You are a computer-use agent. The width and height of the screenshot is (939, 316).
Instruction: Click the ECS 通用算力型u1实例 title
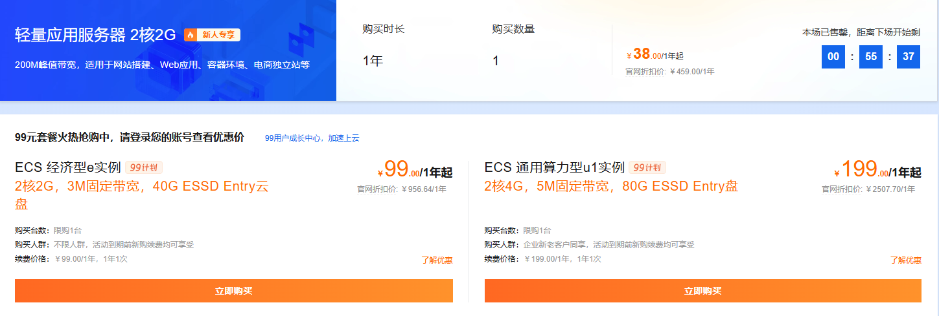pyautogui.click(x=555, y=168)
